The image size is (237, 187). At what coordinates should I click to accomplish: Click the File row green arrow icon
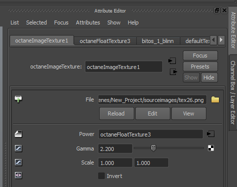pyautogui.click(x=18, y=99)
